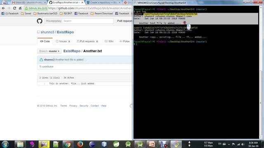Viewport: 264px width, 148px height.
Task: Open the Facebook bookmark after Recent Download
Action: (x=122, y=14)
